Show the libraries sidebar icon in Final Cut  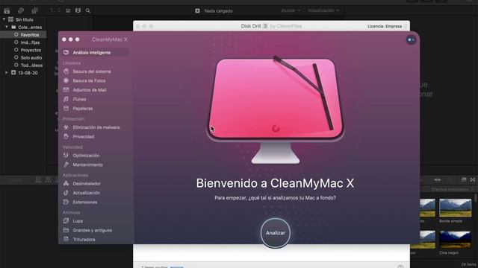(7, 10)
